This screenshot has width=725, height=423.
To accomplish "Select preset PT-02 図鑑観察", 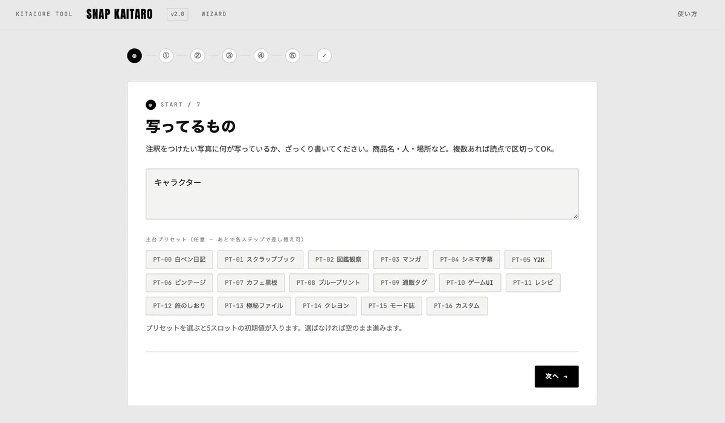I will point(338,259).
